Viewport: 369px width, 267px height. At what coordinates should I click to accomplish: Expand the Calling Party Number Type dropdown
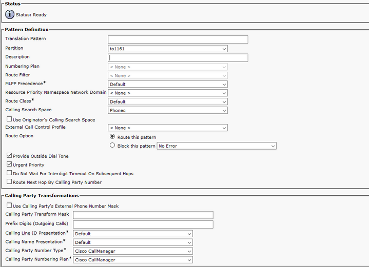pos(133,251)
